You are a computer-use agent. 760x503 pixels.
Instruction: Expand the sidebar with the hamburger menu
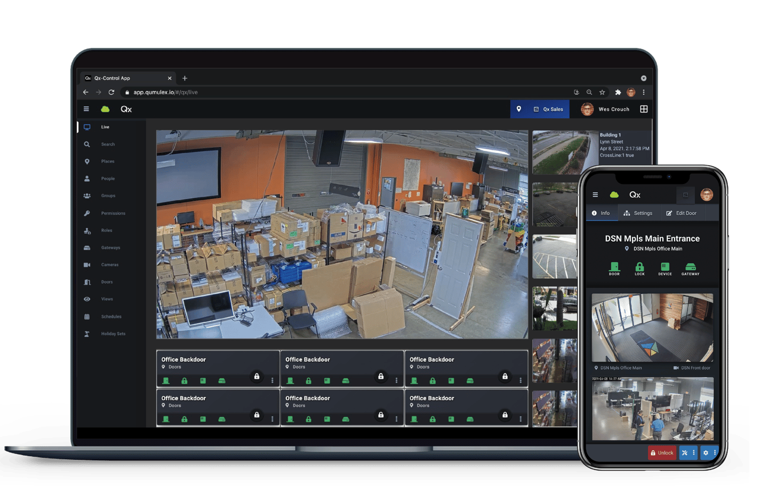(x=86, y=109)
